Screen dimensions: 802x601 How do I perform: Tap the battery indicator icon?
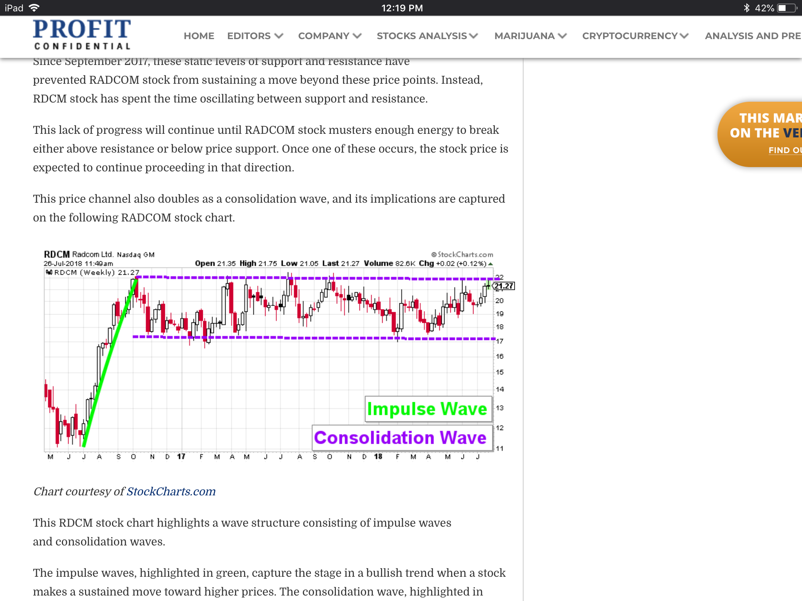[787, 8]
